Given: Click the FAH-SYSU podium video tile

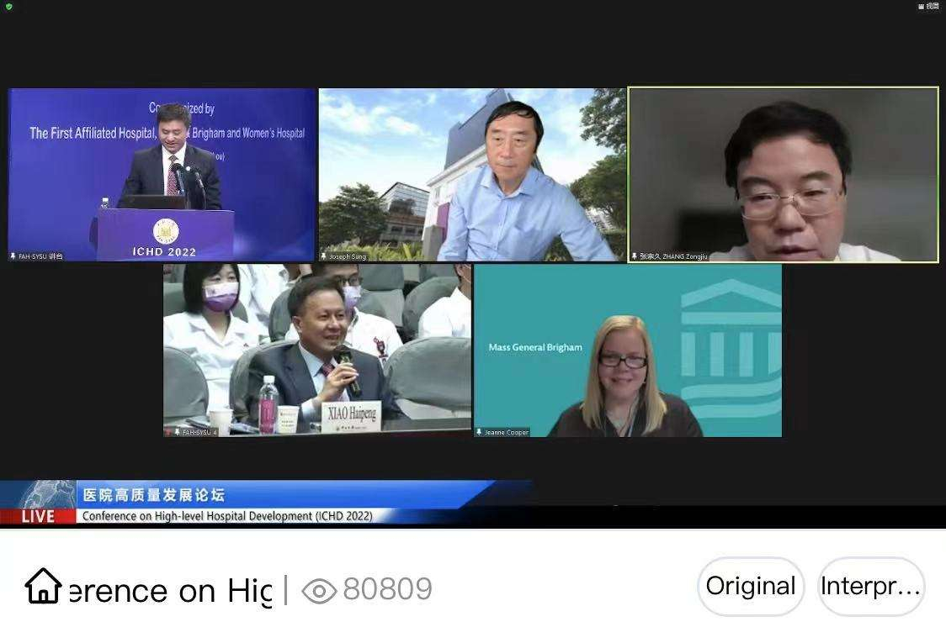Looking at the screenshot, I should point(162,175).
